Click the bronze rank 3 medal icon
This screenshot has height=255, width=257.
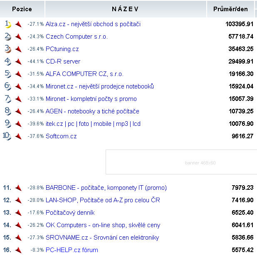[8, 49]
